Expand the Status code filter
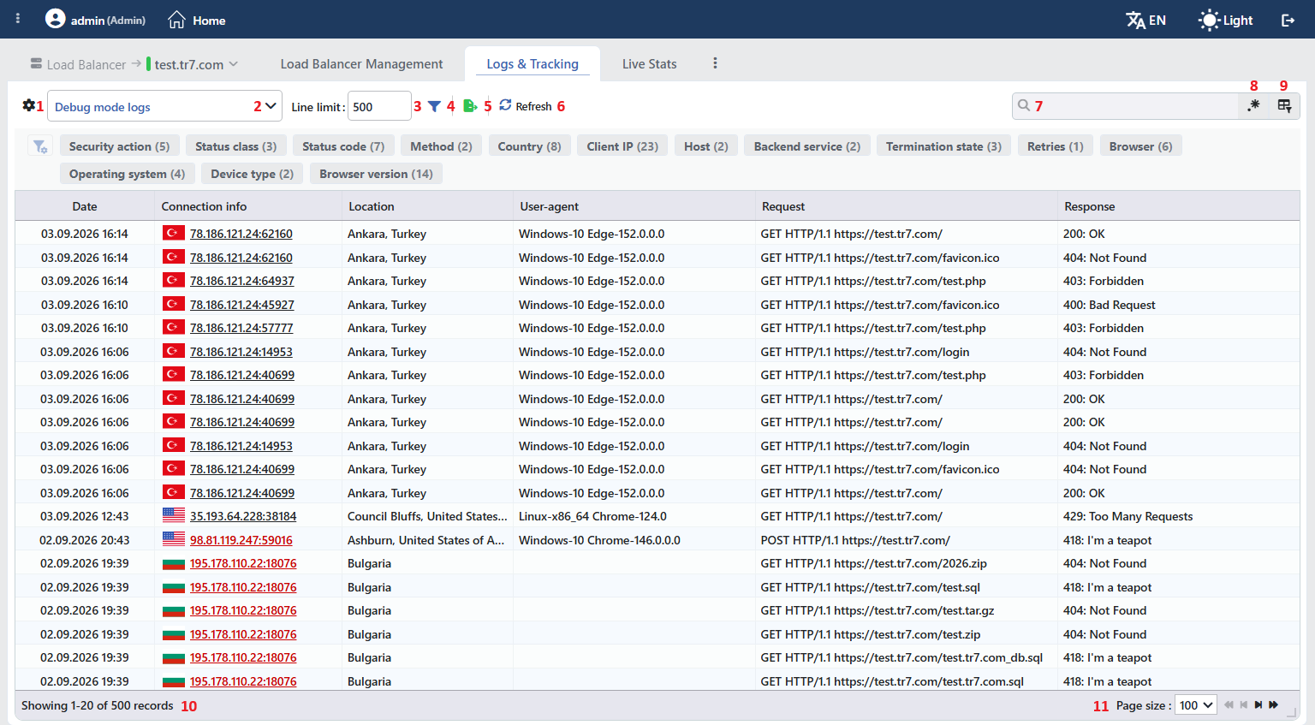 (x=343, y=146)
